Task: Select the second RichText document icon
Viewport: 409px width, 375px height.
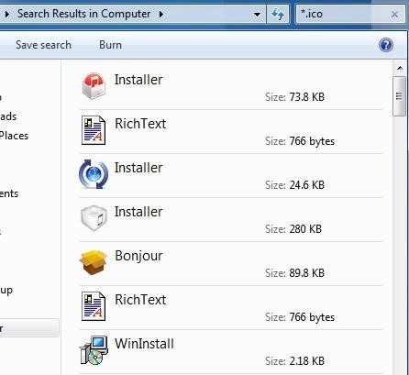Action: 94,306
